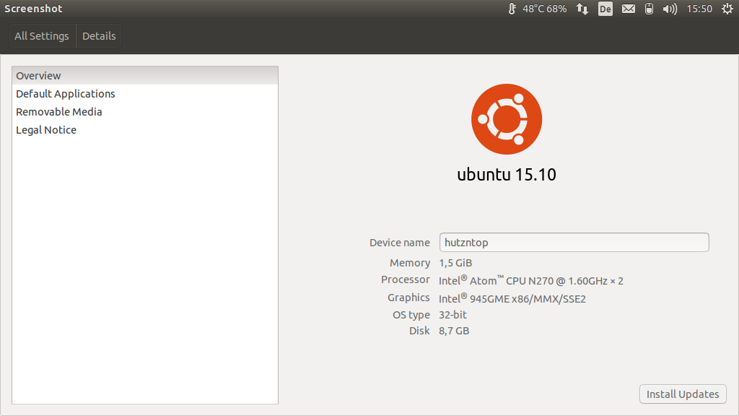Open the network connection indicator
739x416 pixels.
582,9
